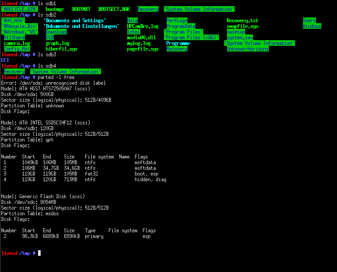Click the msdia80.dll file name

point(142,38)
